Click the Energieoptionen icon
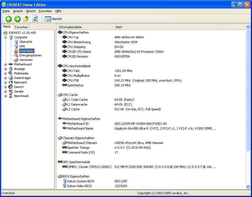 pos(16,55)
